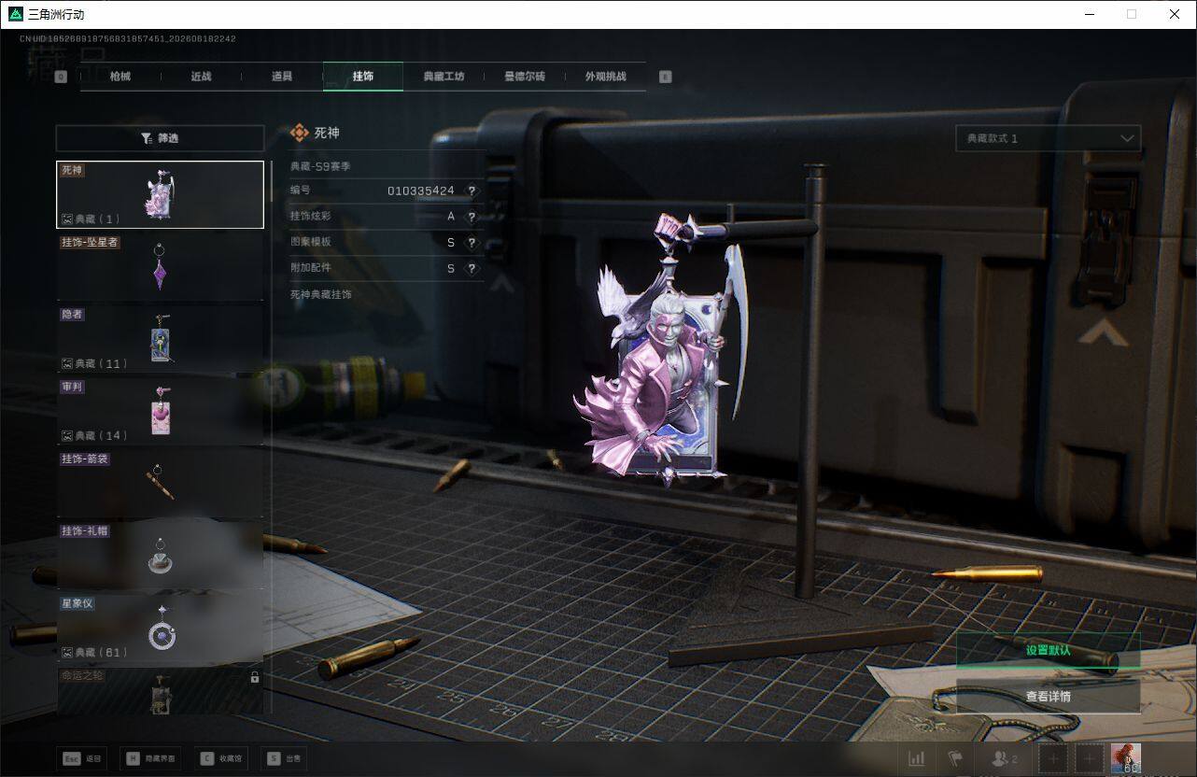Click the 设置默认 button
This screenshot has height=777, width=1197.
[x=1048, y=650]
